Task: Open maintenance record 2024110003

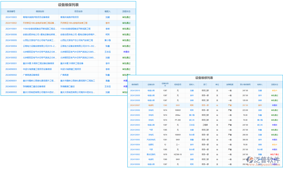Action: (x=11, y=17)
